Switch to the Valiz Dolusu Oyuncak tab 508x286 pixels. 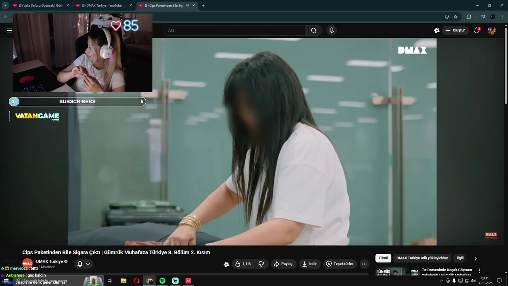41,6
